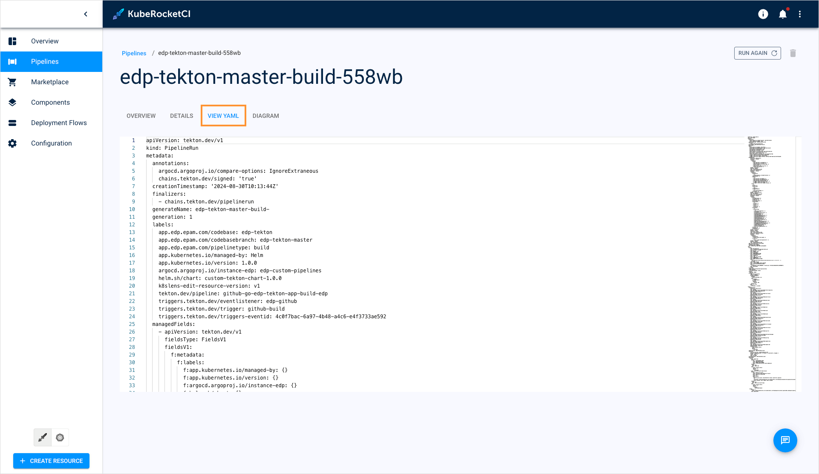Click the info icon in the top bar
This screenshot has width=819, height=474.
pyautogui.click(x=763, y=14)
